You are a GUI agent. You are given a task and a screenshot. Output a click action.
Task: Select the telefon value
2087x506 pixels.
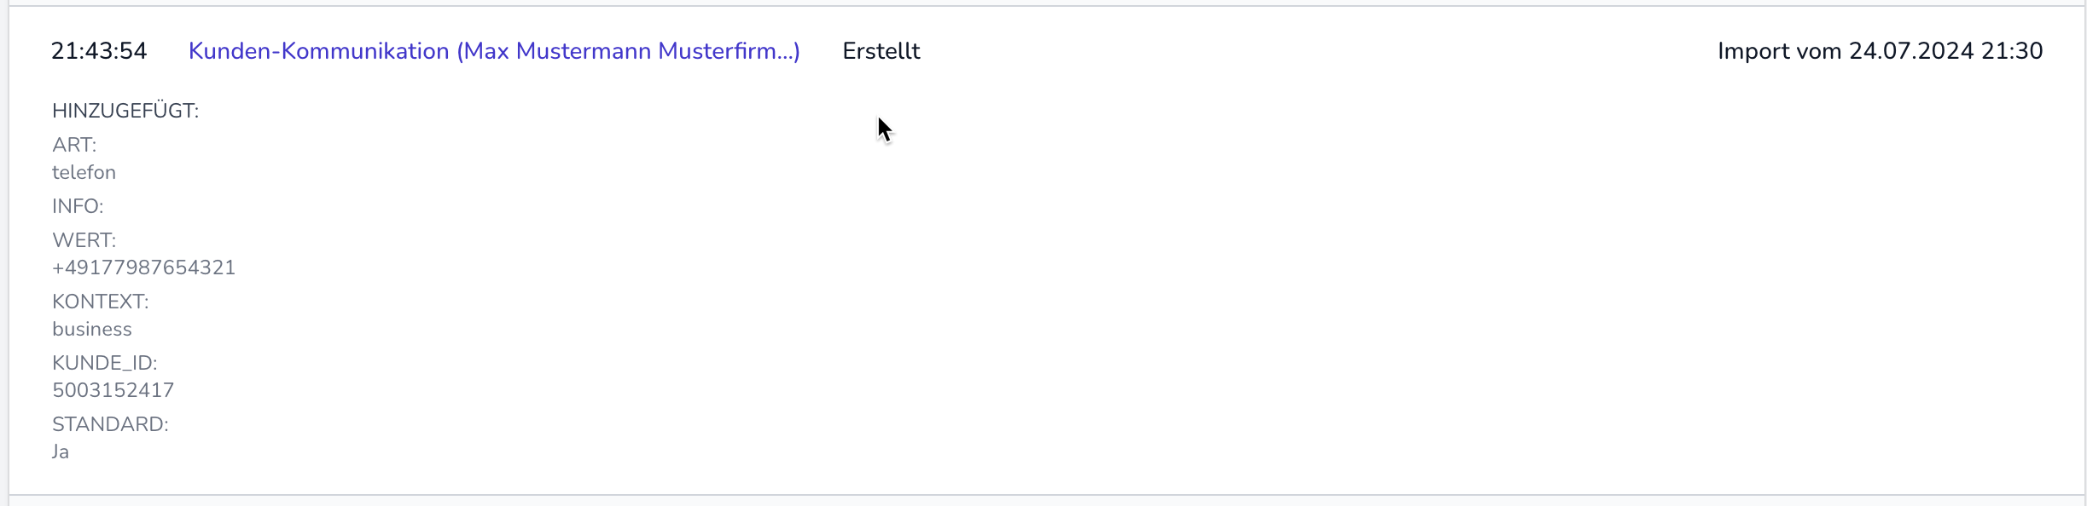tap(84, 172)
